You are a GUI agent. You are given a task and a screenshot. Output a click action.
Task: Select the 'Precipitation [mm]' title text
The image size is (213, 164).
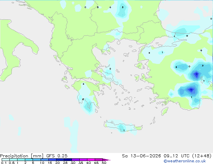(22, 156)
